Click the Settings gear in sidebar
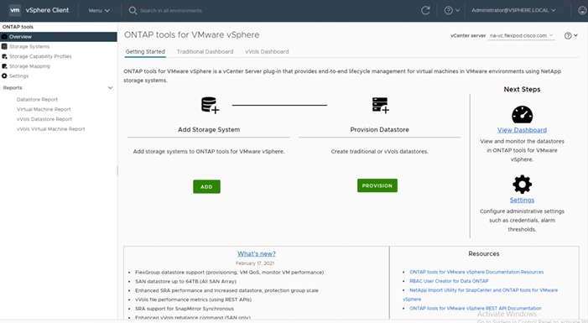This screenshot has width=588, height=323. [4, 76]
